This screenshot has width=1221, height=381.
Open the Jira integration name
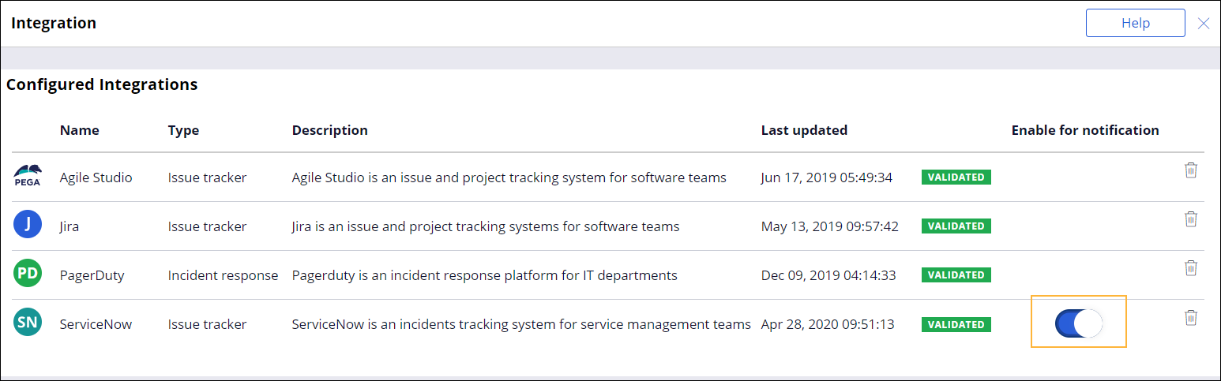(70, 226)
